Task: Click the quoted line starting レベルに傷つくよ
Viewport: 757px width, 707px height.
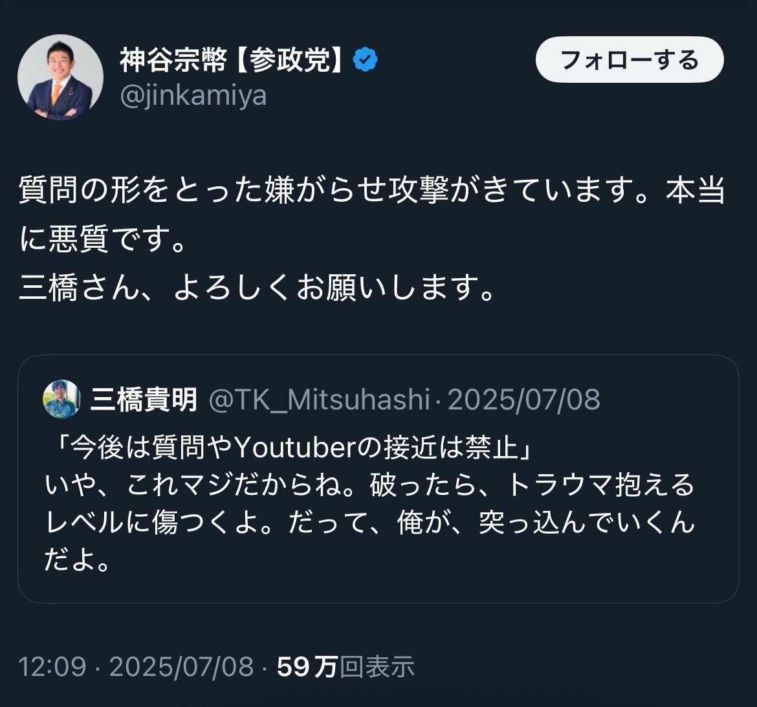Action: point(369,523)
